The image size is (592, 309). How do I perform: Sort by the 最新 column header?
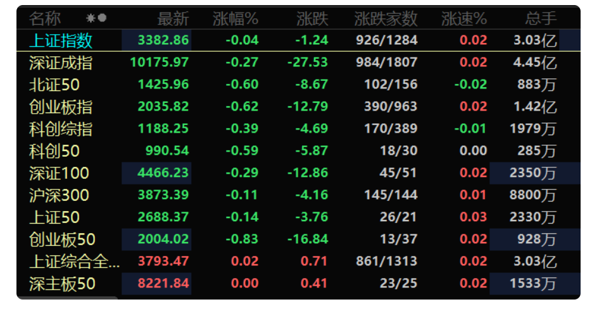173,18
